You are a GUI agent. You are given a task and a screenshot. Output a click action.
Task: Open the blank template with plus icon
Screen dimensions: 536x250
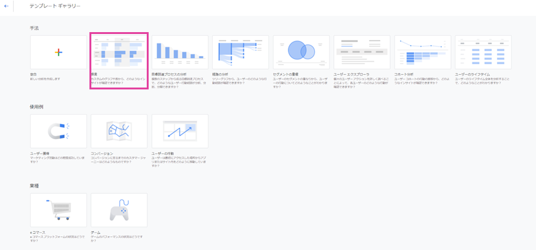click(59, 52)
